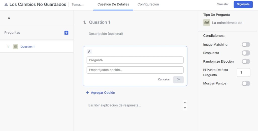Click the Emparejados opción field
The height and width of the screenshot is (131, 258).
[135, 70]
